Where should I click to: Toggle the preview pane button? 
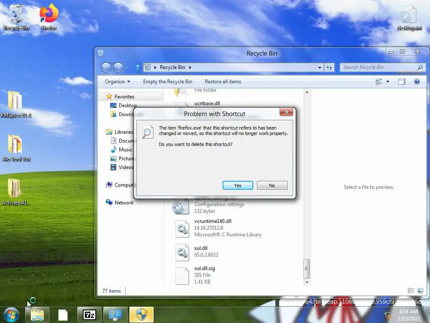coord(402,82)
